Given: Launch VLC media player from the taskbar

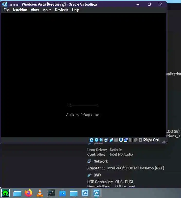Looking at the screenshot, I should click(40, 193).
